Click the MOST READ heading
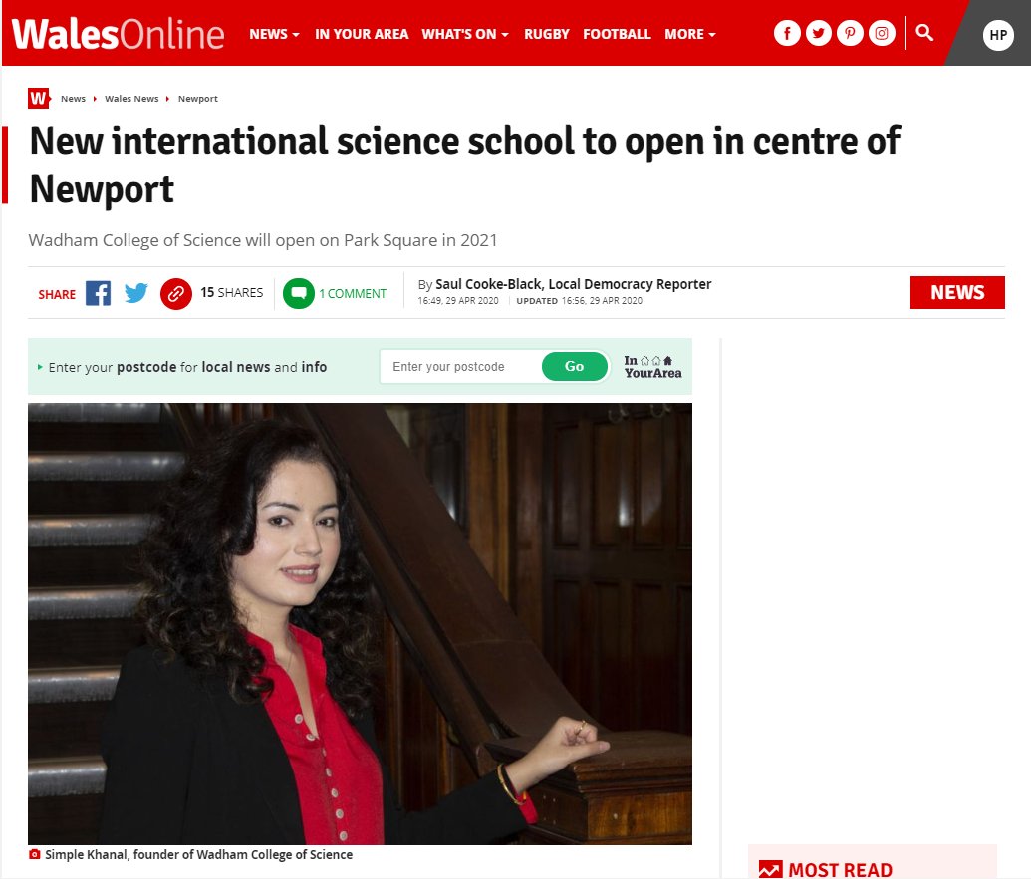This screenshot has height=879, width=1031. coord(840,870)
